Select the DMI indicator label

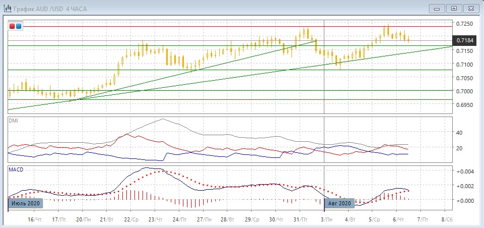coord(13,121)
